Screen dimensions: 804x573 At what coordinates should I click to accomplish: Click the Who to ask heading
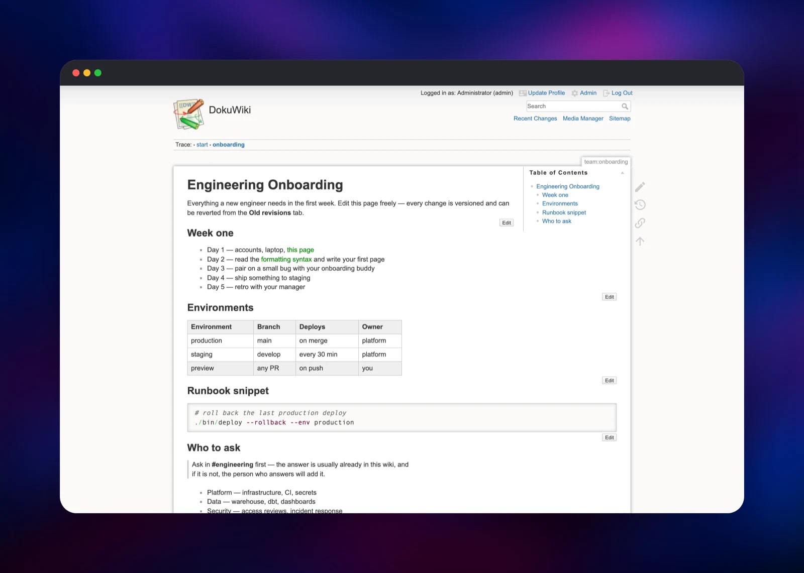[214, 448]
